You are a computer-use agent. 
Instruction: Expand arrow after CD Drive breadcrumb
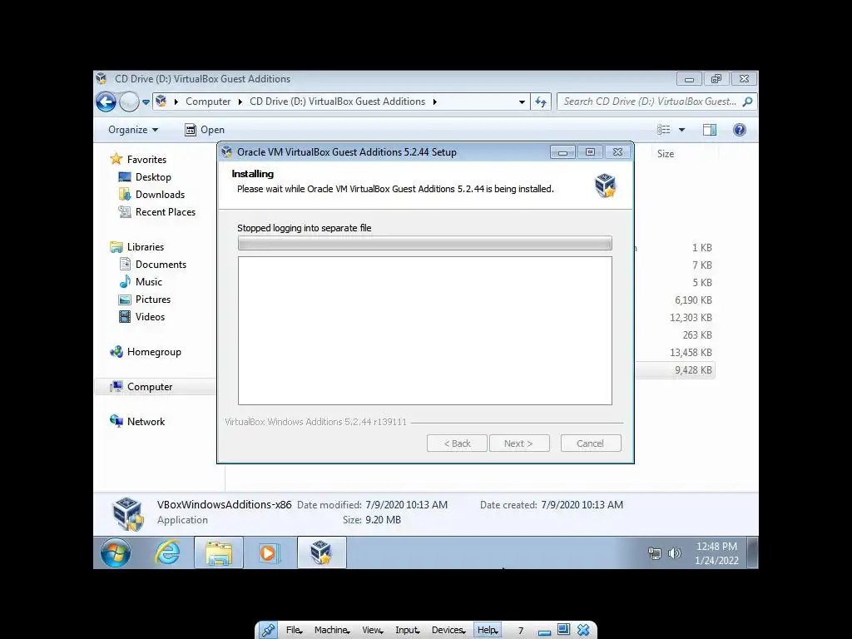[434, 102]
